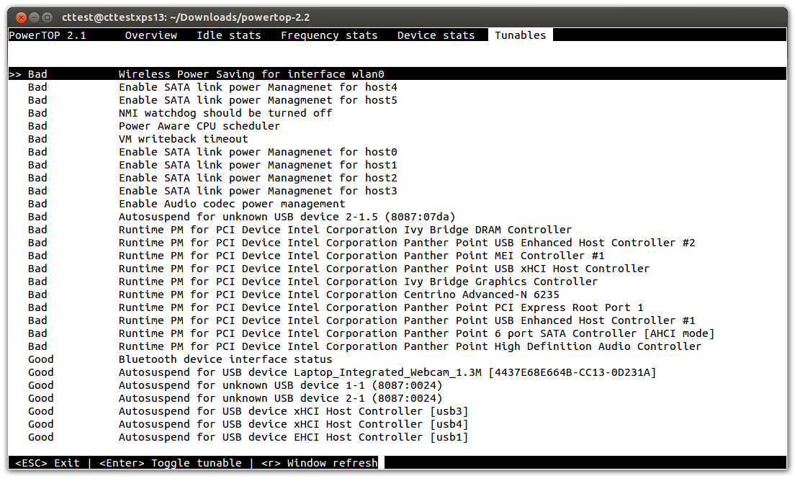Select Bluetooth device interface status row
This screenshot has height=481, width=795.
[397, 359]
